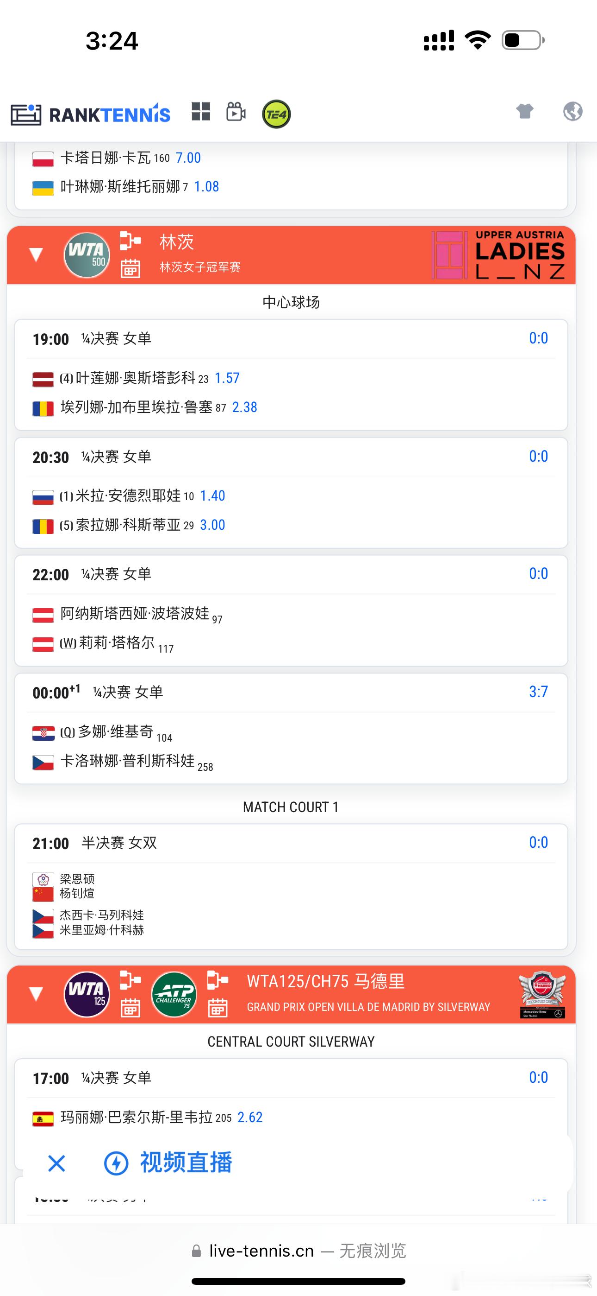Screen dimensions: 597x1296
Task: Click odds 2.38 for 鲁塞
Action: [244, 407]
